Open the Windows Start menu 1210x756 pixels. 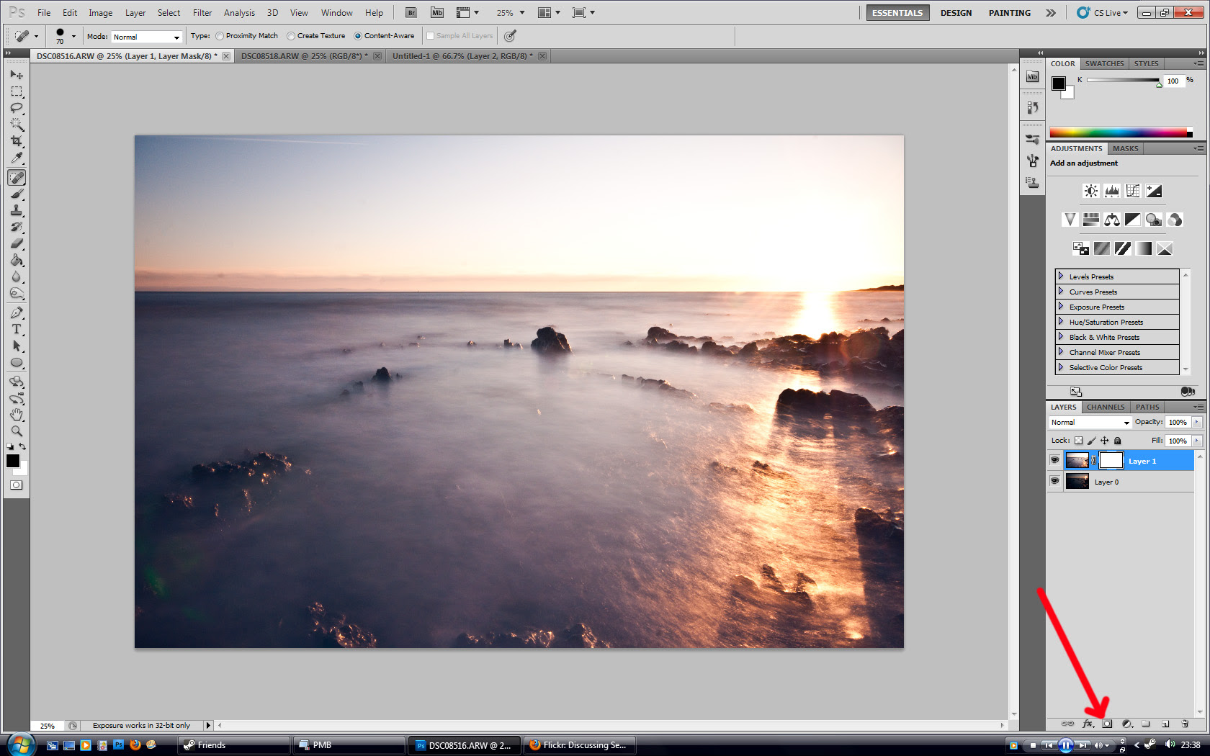pyautogui.click(x=20, y=744)
